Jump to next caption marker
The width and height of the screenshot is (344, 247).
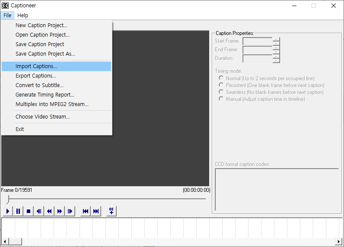pos(96,211)
